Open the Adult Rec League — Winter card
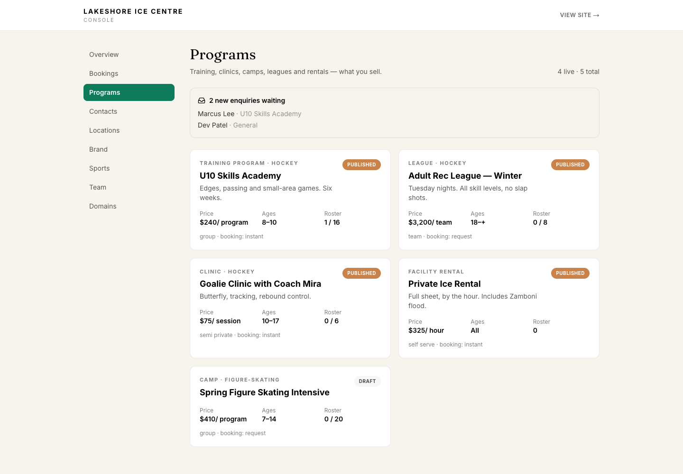Image resolution: width=683 pixels, height=474 pixels. tap(499, 200)
